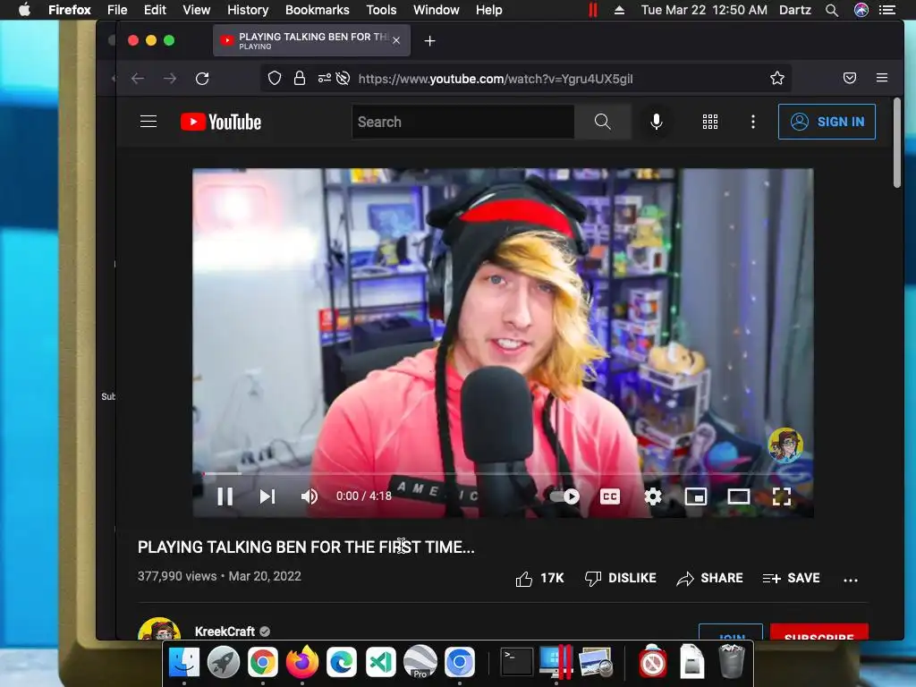Click the DISLIKE button
Screen dimensions: 916x687
click(x=621, y=579)
